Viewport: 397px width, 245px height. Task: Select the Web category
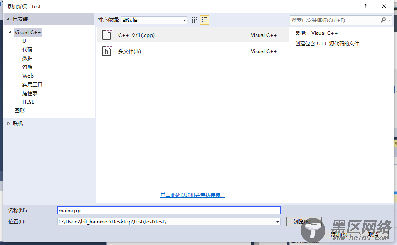(x=28, y=76)
